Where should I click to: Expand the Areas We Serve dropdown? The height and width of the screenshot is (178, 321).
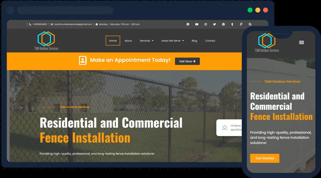point(173,41)
